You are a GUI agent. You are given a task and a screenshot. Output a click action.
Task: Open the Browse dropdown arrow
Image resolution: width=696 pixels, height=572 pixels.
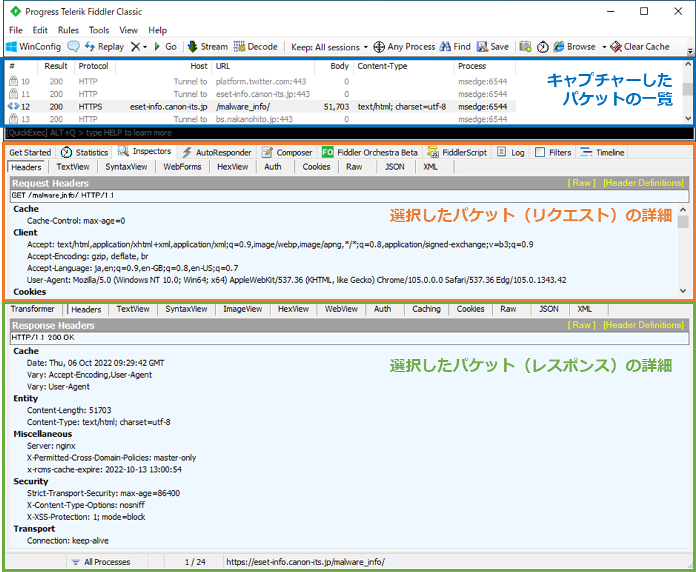tap(604, 47)
